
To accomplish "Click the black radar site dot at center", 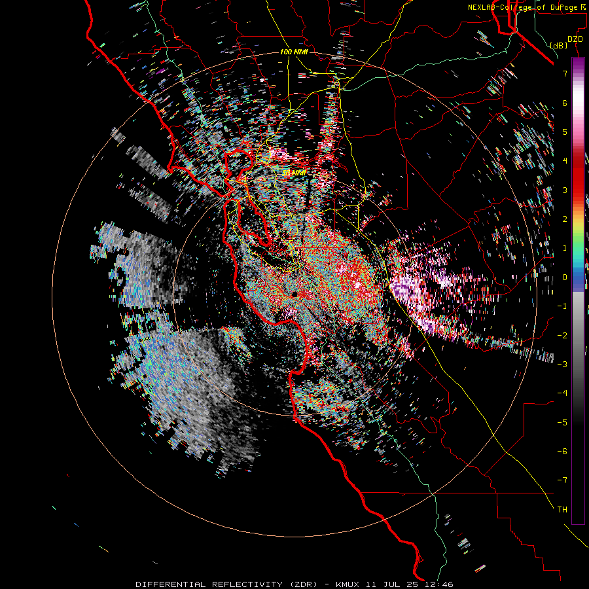I will coord(294,294).
